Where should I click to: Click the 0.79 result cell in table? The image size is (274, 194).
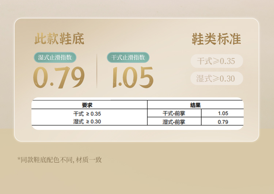[x=223, y=122]
